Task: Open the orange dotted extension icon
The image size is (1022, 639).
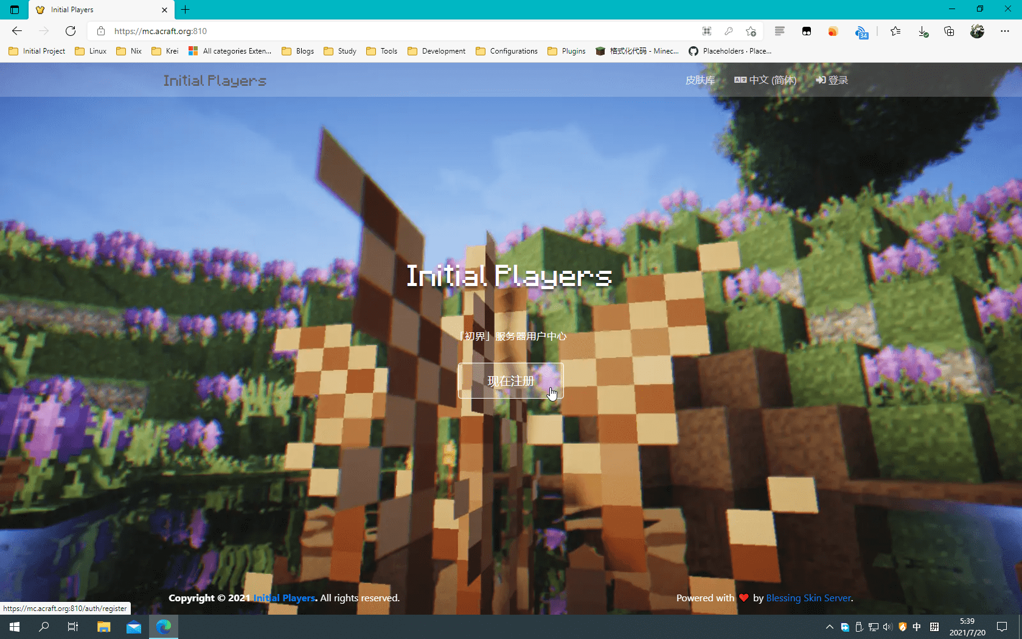Action: [833, 31]
